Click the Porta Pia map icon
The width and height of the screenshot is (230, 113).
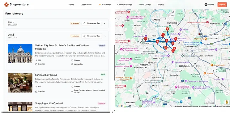pos(179,34)
